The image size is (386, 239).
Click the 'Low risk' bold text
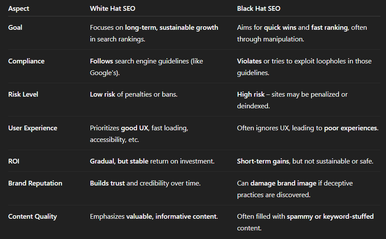click(103, 94)
